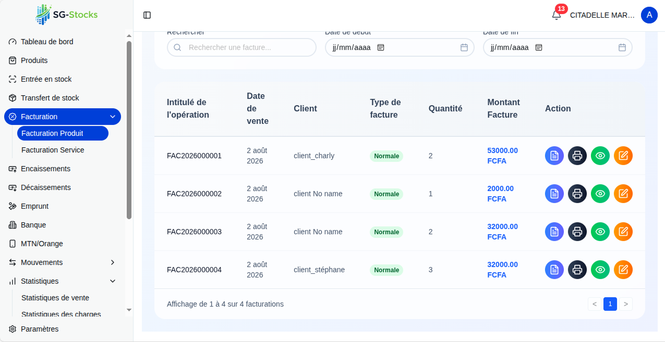Viewport: 665px width, 342px height.
Task: Click amount 2000.00 FCFA
Action: 501,194
